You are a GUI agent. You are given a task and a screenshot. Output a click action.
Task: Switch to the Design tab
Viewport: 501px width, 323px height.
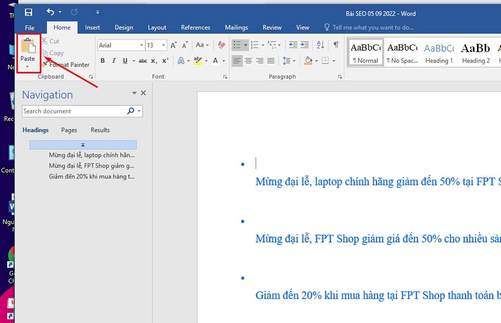click(x=124, y=28)
